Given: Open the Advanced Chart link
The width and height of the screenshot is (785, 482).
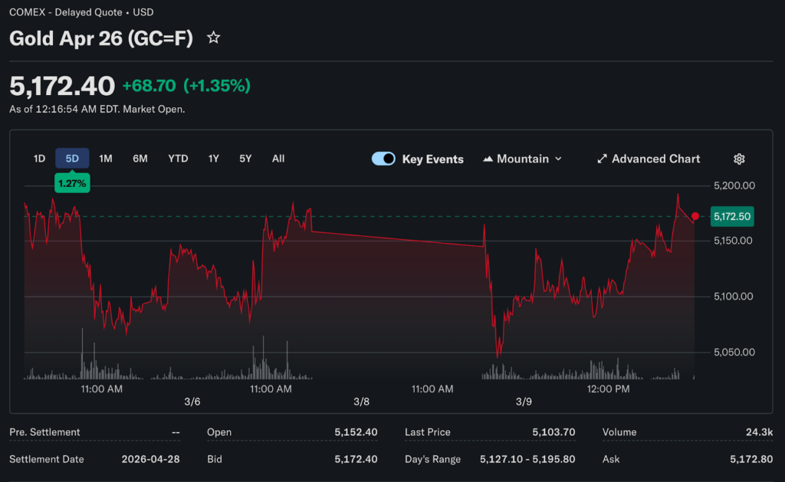Looking at the screenshot, I should coord(655,159).
